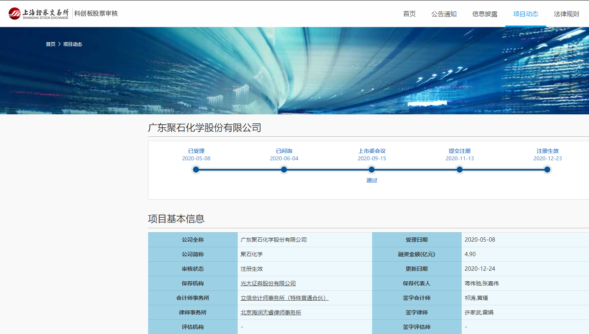Click the 注册生效 stage label
This screenshot has width=589, height=334.
[548, 151]
